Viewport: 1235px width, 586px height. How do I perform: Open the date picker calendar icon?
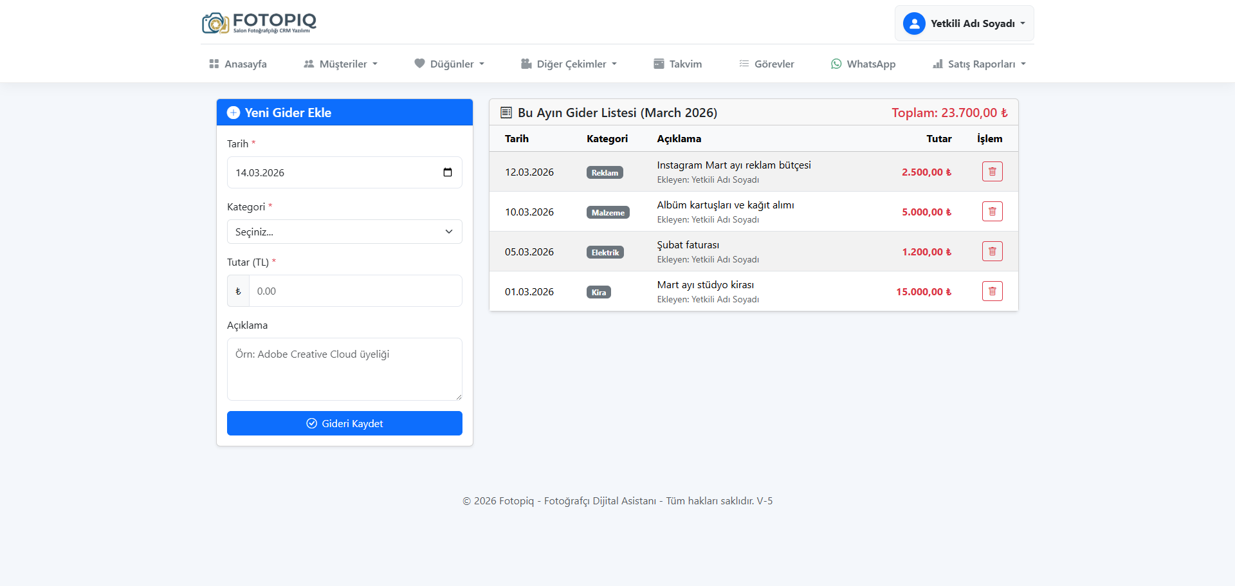coord(448,172)
